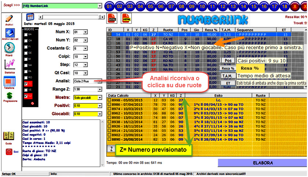
Task: Select module button 18
Action: coord(285,6)
